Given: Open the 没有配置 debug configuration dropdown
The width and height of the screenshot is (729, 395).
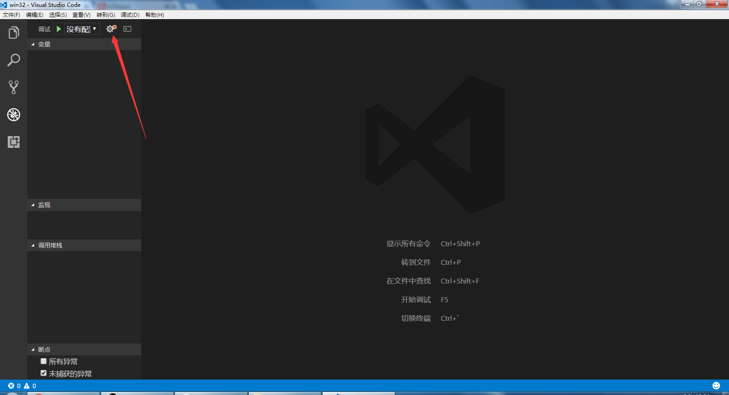Looking at the screenshot, I should (82, 29).
